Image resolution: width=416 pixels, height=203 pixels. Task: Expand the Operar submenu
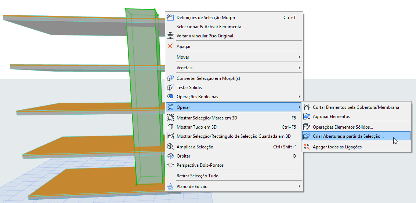pos(234,107)
